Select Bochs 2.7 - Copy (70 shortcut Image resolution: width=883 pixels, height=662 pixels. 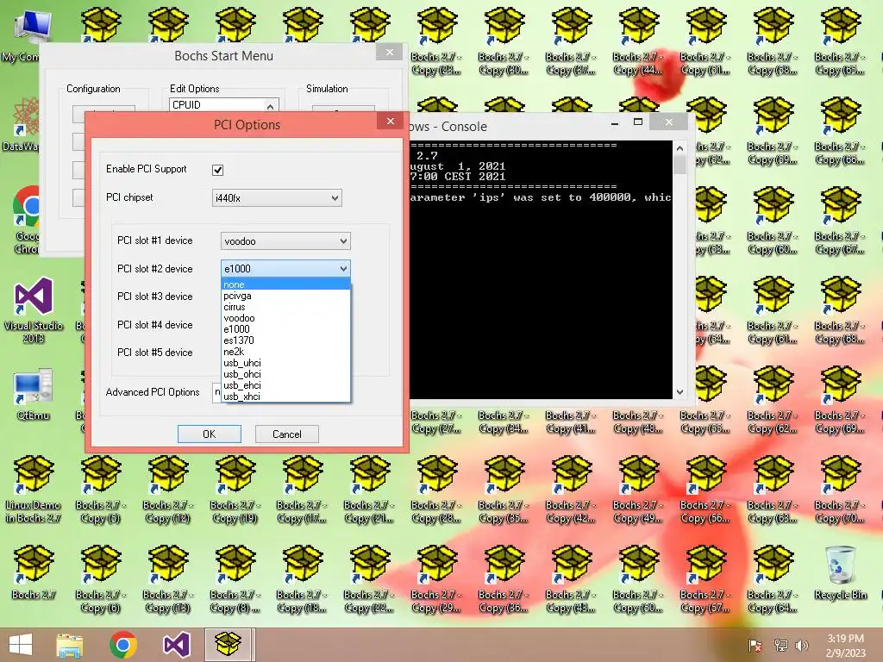[841, 490]
